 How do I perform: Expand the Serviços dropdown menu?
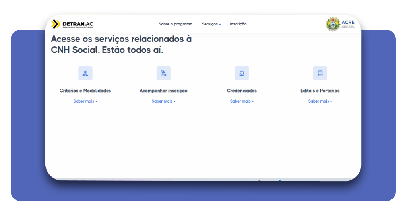coord(211,24)
